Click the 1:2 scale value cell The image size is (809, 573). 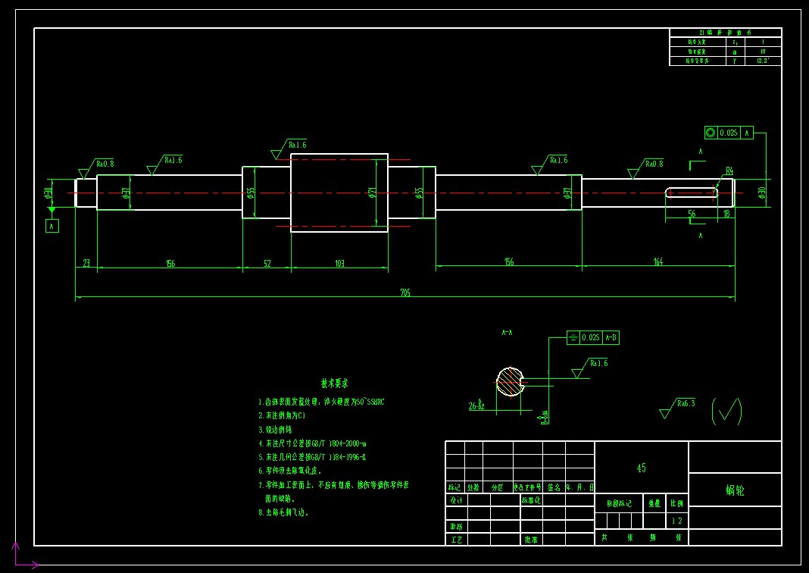[x=677, y=521]
